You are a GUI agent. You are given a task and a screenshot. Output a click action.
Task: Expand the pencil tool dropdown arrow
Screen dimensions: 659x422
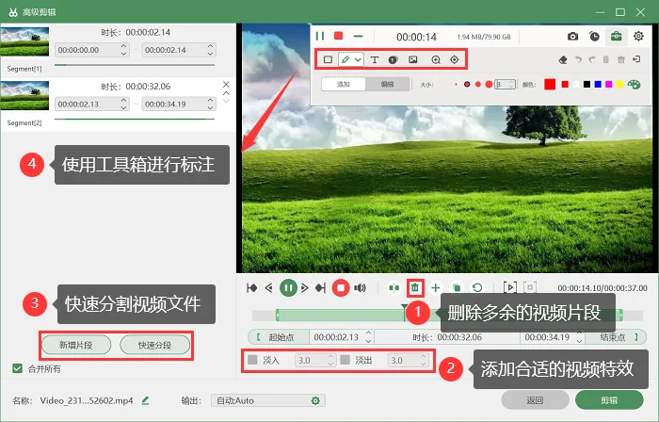[358, 60]
